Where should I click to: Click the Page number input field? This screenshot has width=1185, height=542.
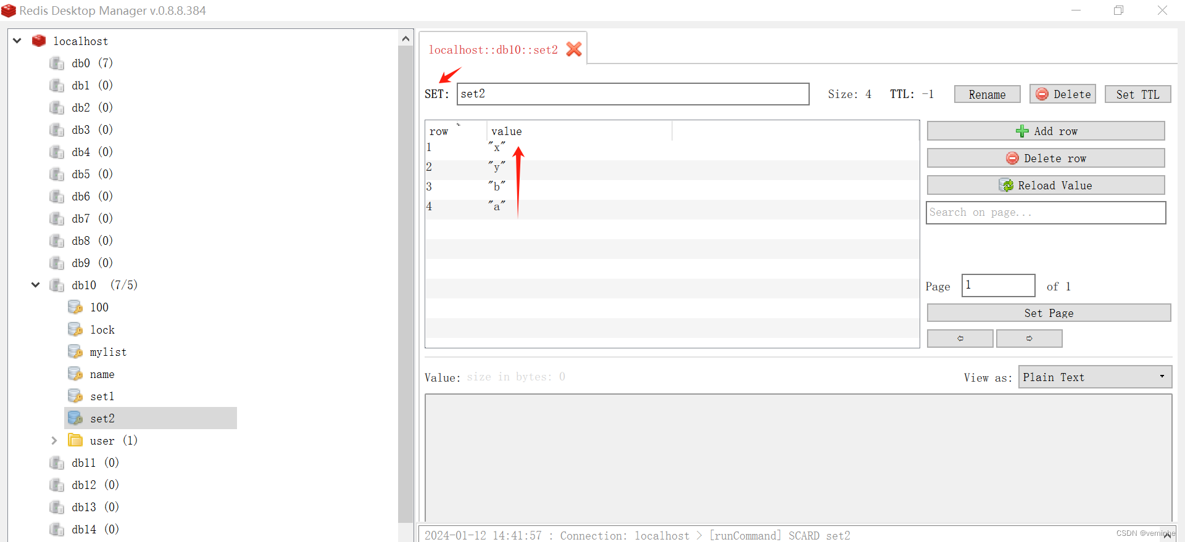[x=998, y=285]
